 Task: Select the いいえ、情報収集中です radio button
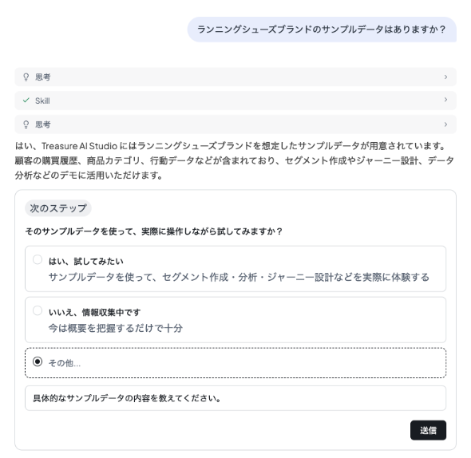click(x=38, y=310)
